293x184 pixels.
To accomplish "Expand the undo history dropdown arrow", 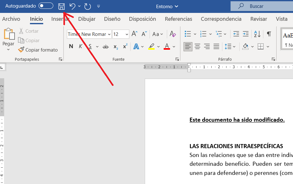I will coord(79,6).
